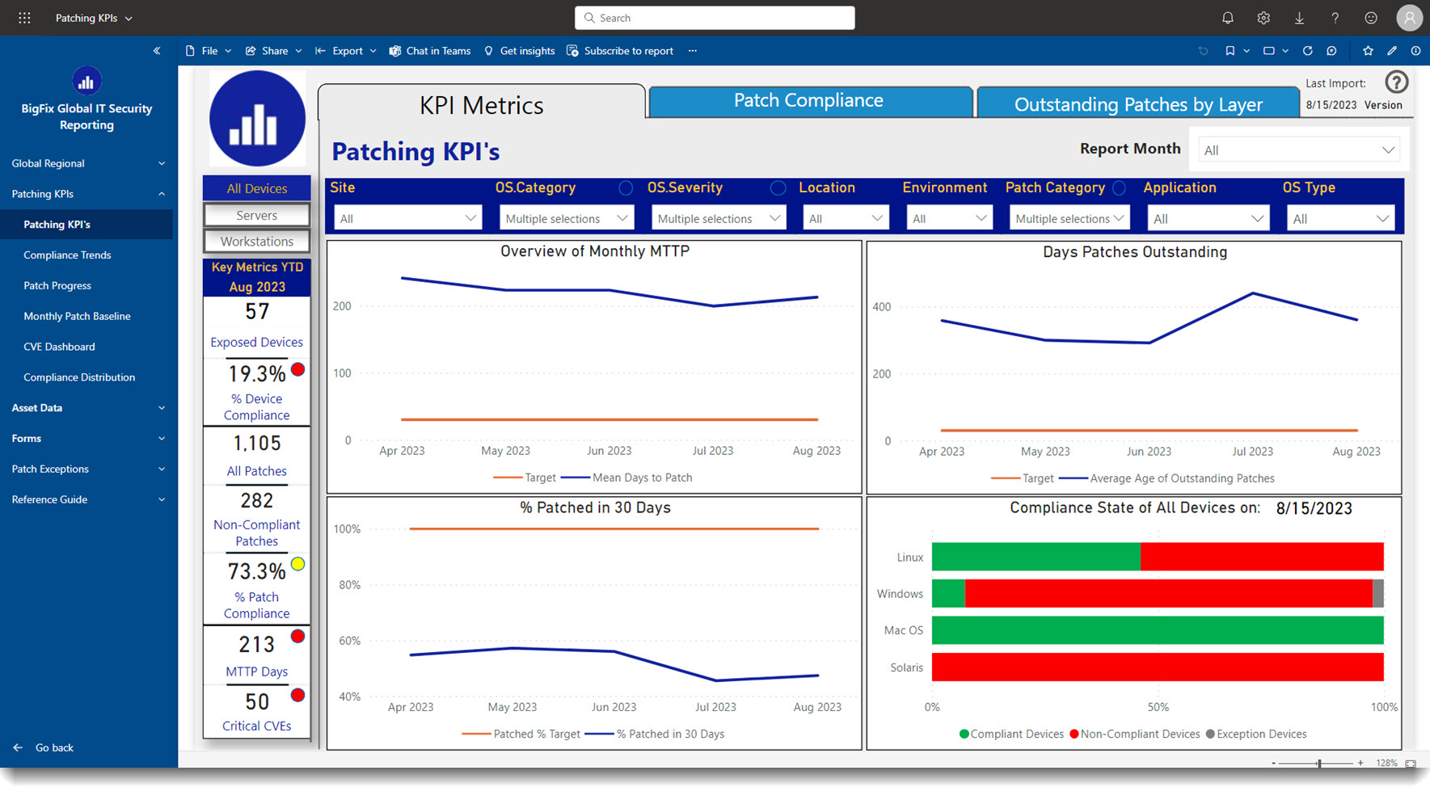Toggle the OS.Severity radio circle
Image resolution: width=1430 pixels, height=800 pixels.
pyautogui.click(x=778, y=187)
